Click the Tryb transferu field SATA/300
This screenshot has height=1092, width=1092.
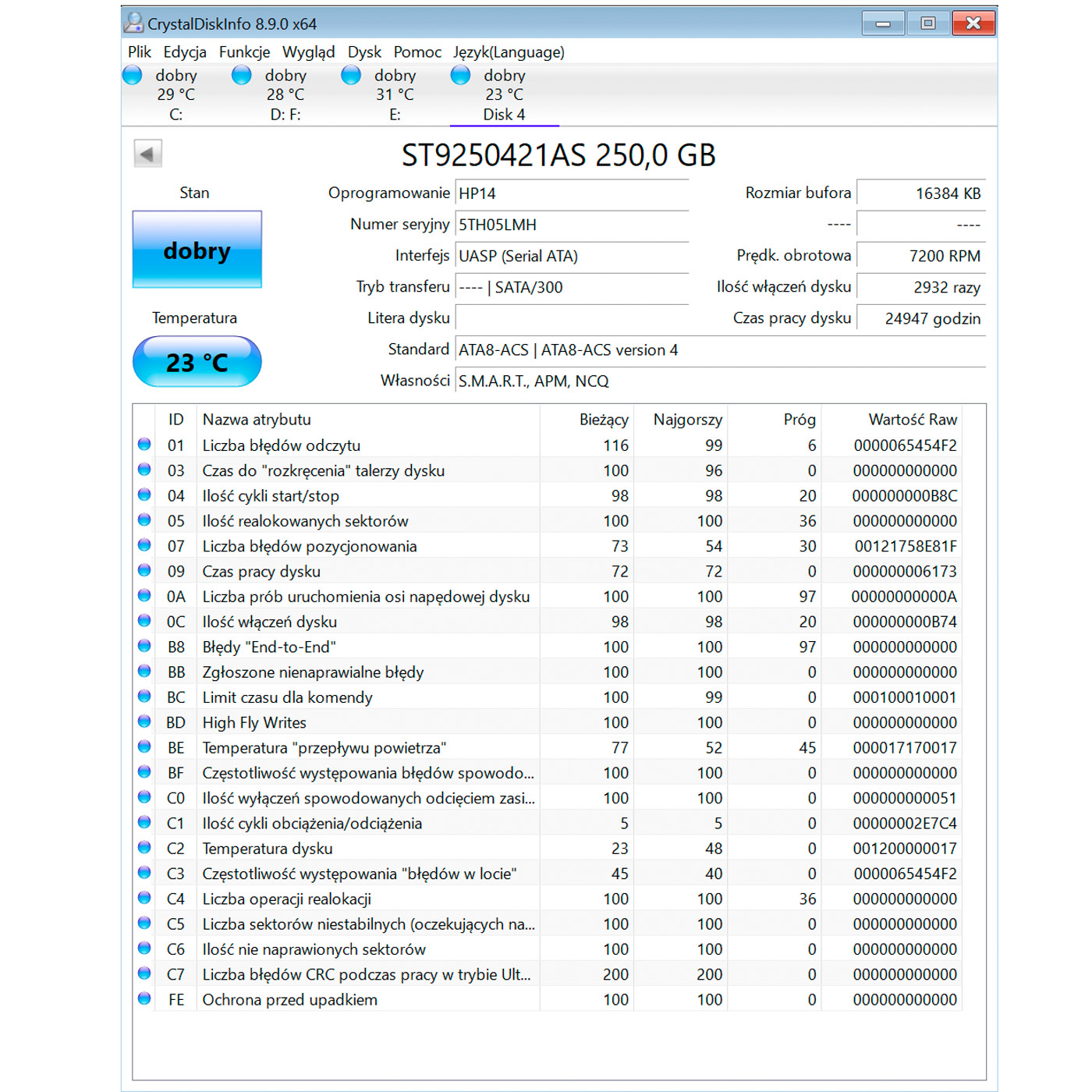pyautogui.click(x=572, y=287)
